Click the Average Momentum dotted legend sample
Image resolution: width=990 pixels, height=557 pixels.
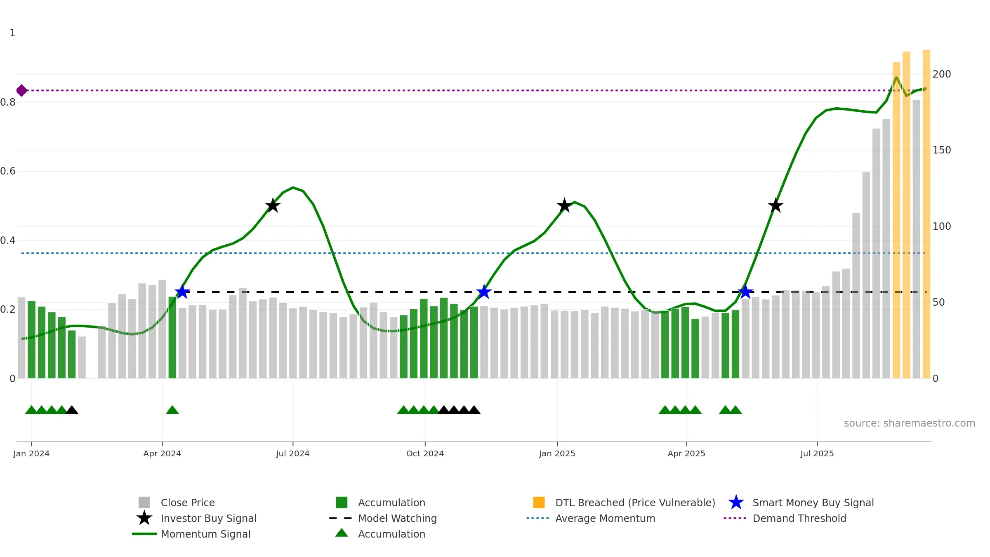(x=538, y=518)
